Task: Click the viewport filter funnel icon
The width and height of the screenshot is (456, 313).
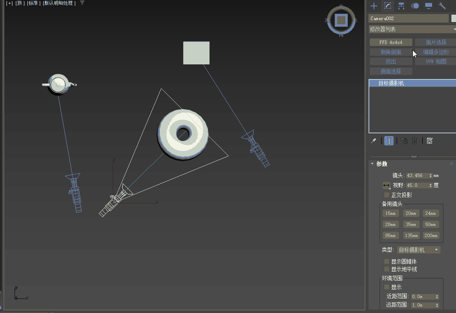Action: coord(82,3)
